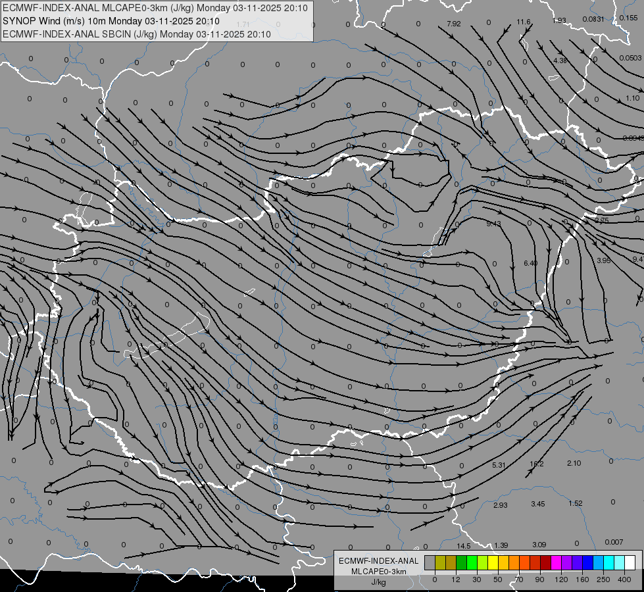Pick the purple swatch right of magenta
Screen dimensions: 644x592
coord(567,563)
